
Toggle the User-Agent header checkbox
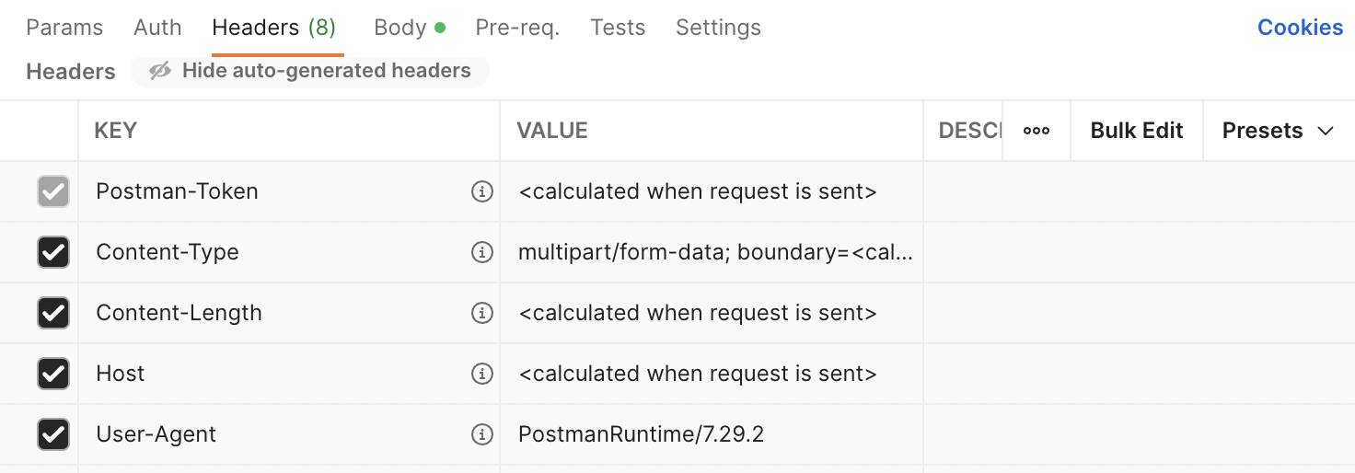[53, 434]
